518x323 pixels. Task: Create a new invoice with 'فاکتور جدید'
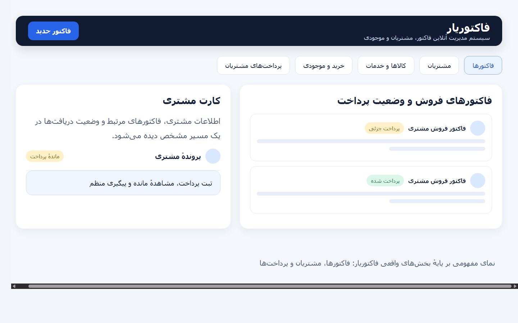(53, 31)
